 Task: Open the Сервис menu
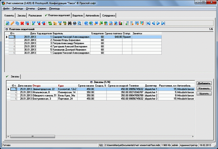coord(42,9)
